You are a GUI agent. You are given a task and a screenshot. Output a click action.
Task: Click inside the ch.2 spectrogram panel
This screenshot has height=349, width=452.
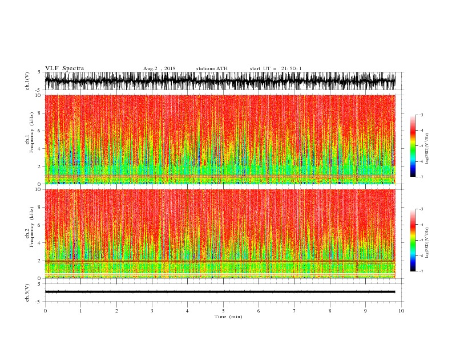pos(220,234)
